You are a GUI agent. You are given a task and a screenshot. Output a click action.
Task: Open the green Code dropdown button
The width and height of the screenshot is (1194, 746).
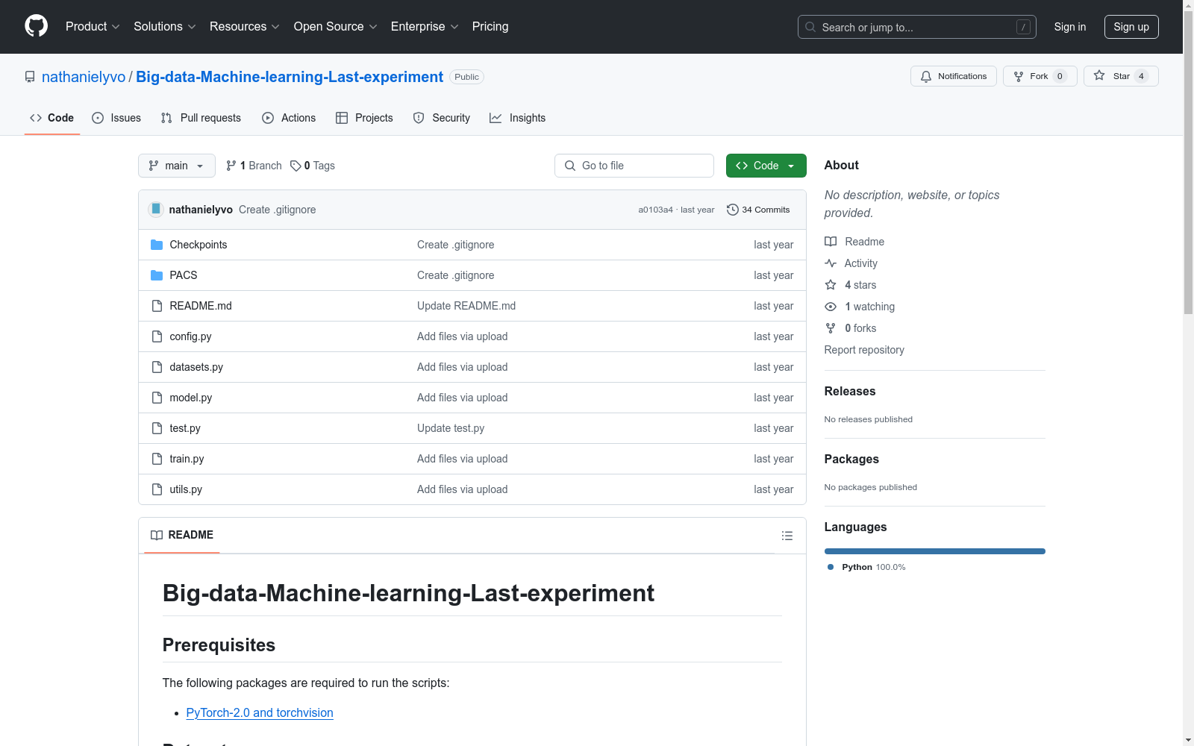click(766, 166)
